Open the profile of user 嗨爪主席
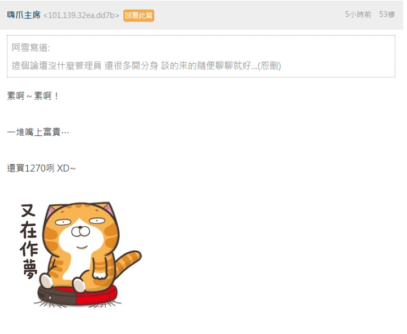The image size is (407, 334). (24, 15)
